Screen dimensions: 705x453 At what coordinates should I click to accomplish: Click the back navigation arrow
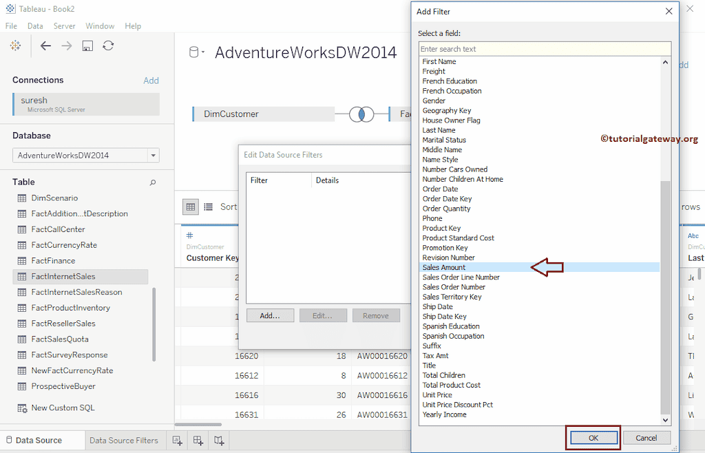[x=46, y=46]
